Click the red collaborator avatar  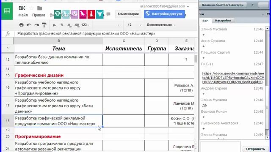pyautogui.click(x=91, y=14)
